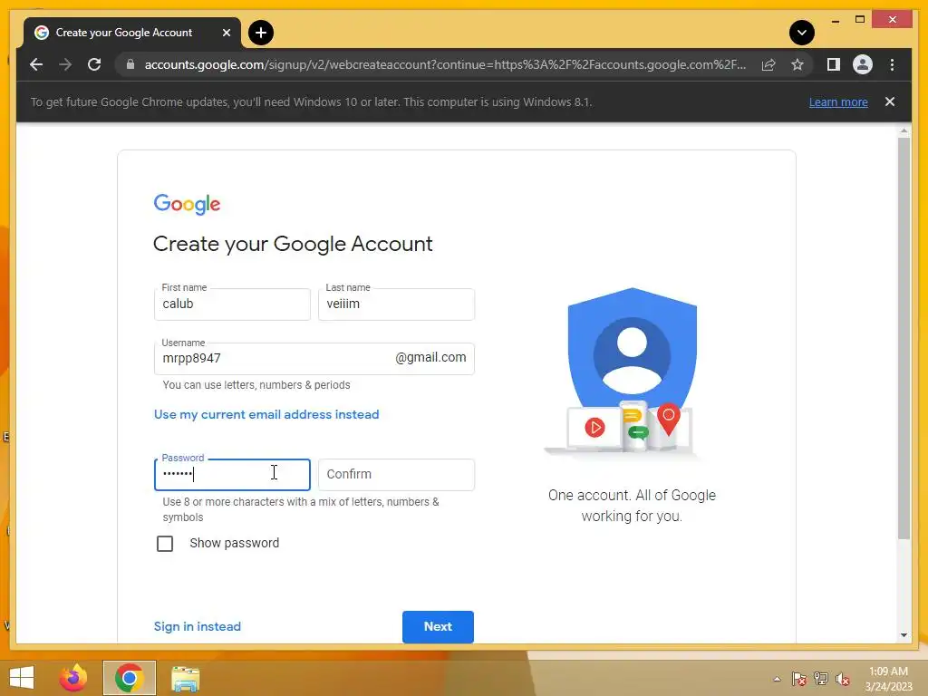Click the share page icon in address bar
The width and height of the screenshot is (928, 696).
point(768,64)
